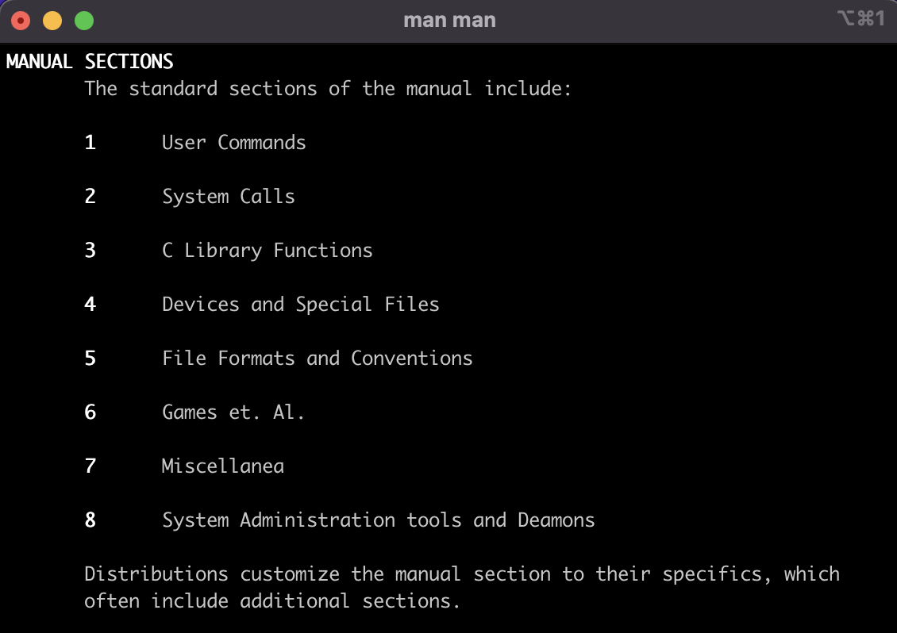The height and width of the screenshot is (633, 897).
Task: Maximize window with green button
Action: [84, 21]
